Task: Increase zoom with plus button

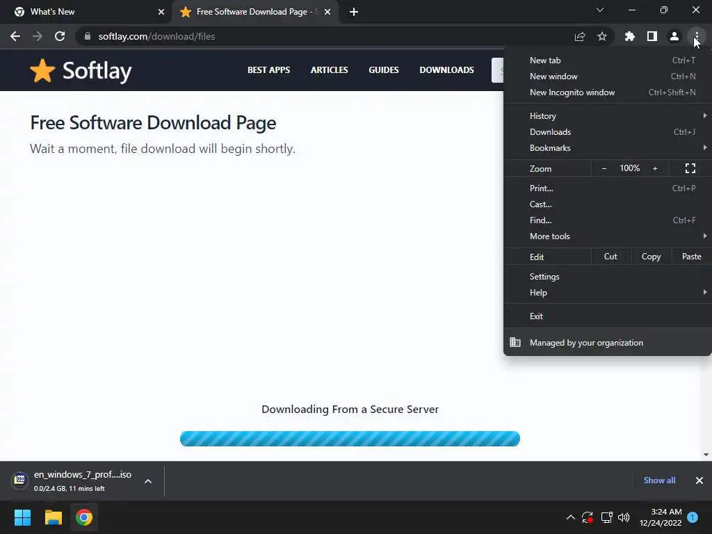Action: 655,168
